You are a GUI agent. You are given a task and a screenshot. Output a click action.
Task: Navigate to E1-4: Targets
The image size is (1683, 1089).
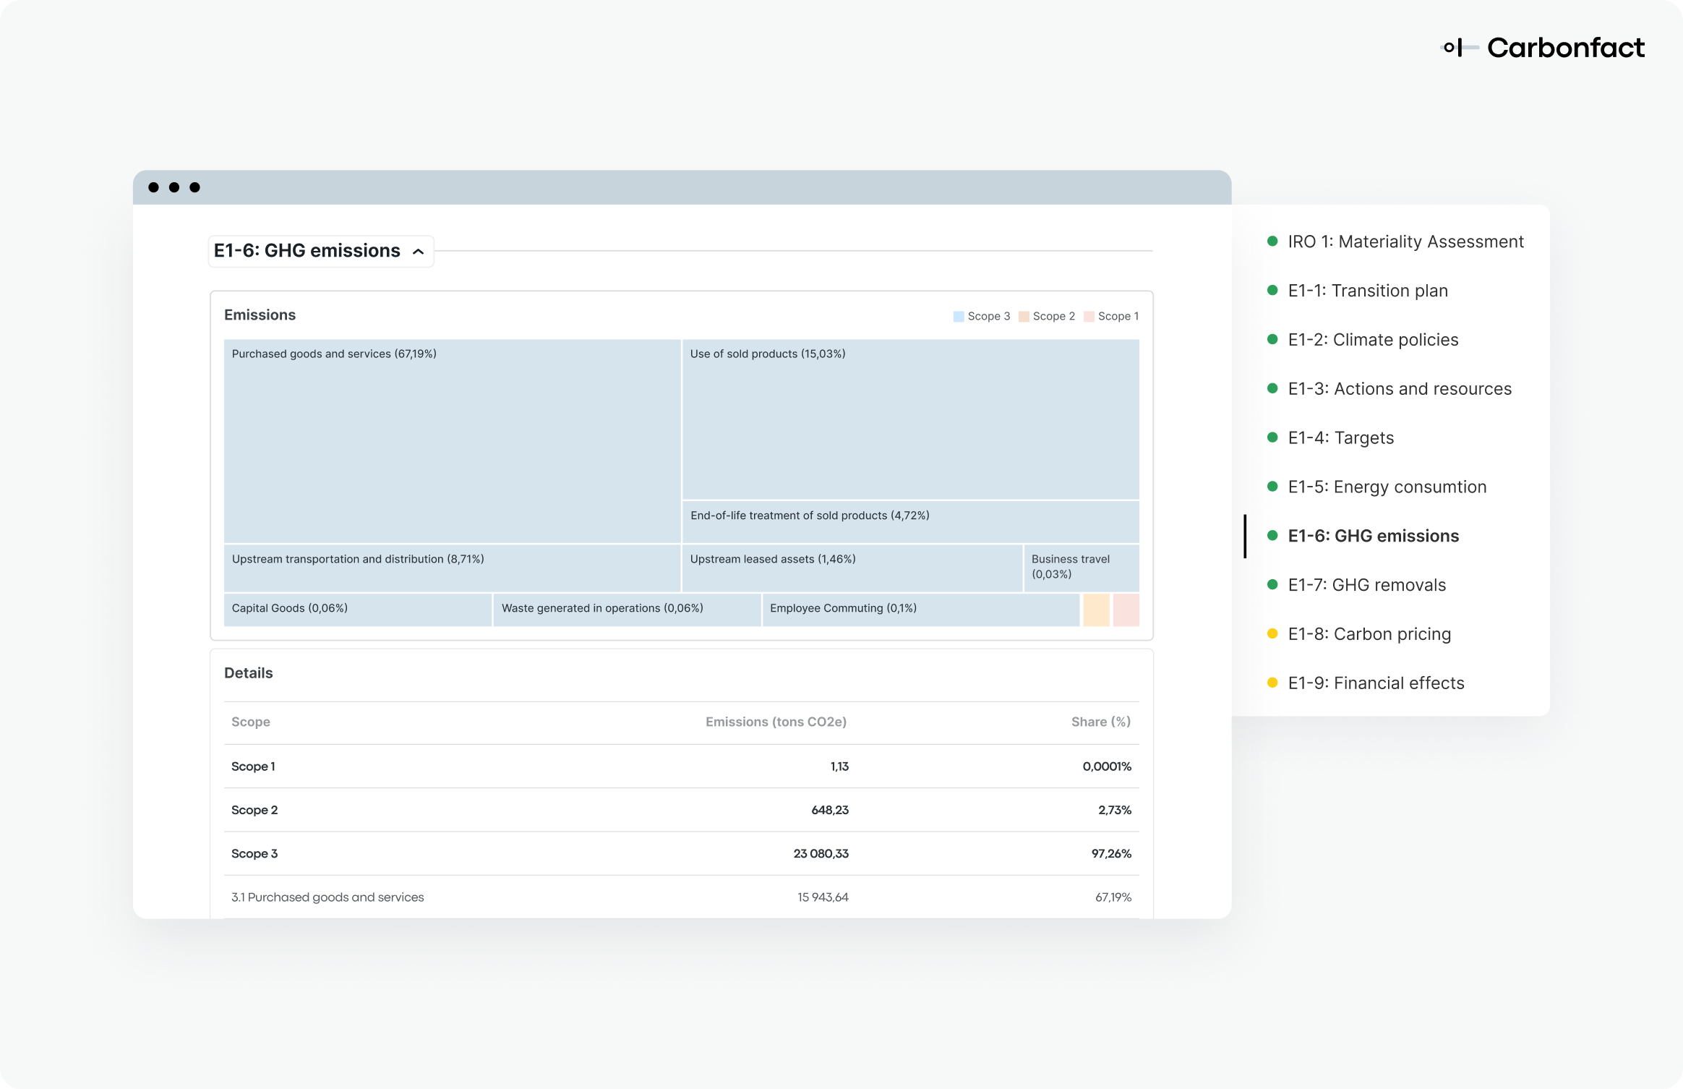(x=1340, y=438)
